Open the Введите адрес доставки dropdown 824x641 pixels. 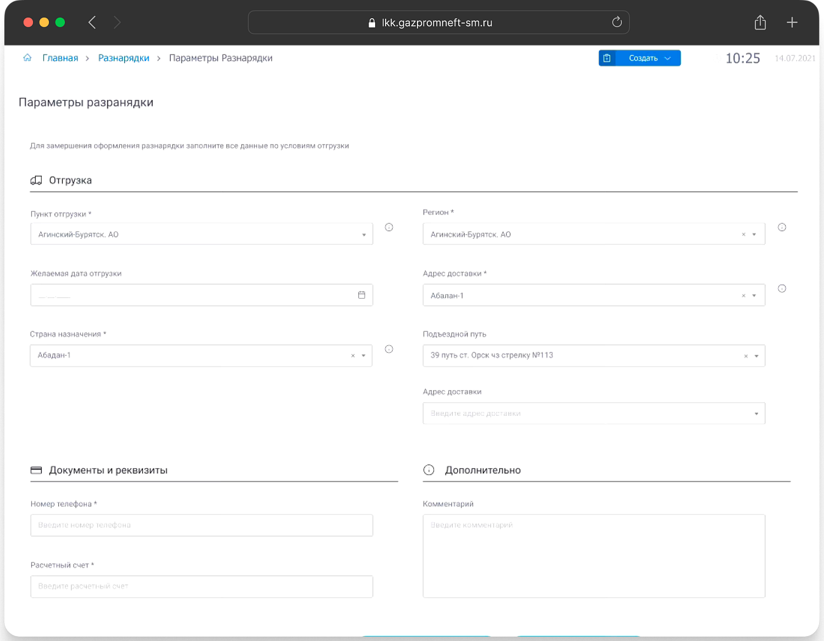(594, 413)
